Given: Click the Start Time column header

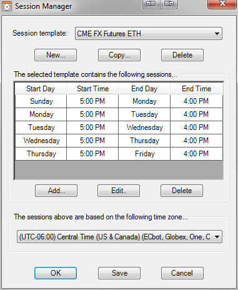Looking at the screenshot, I should tap(92, 89).
